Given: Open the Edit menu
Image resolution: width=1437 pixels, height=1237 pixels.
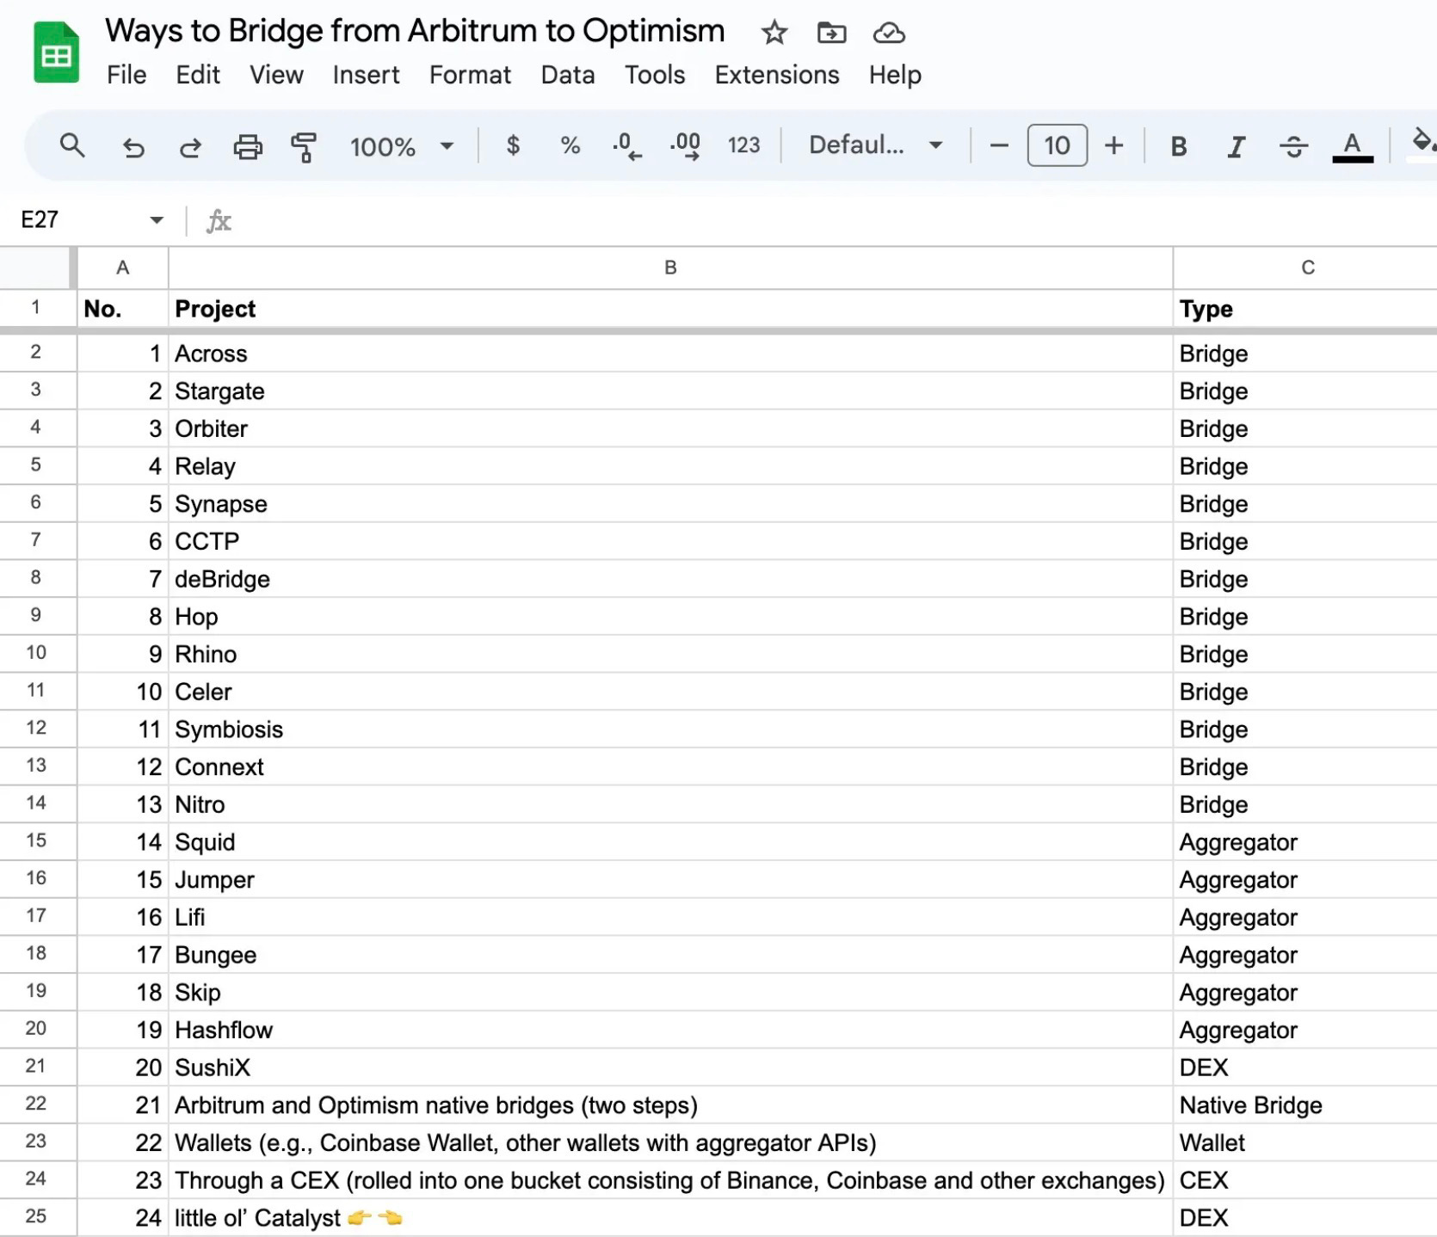Looking at the screenshot, I should pos(198,75).
